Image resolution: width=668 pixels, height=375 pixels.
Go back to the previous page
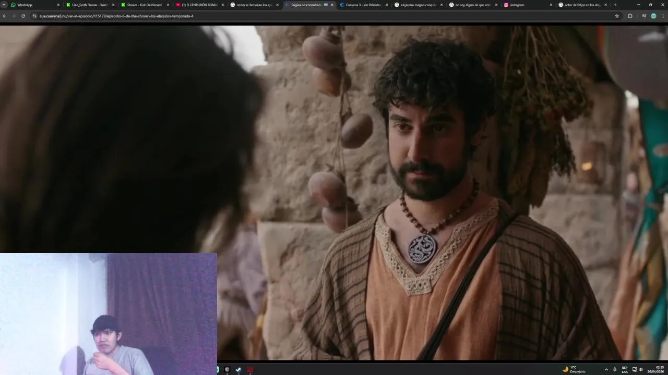point(4,16)
